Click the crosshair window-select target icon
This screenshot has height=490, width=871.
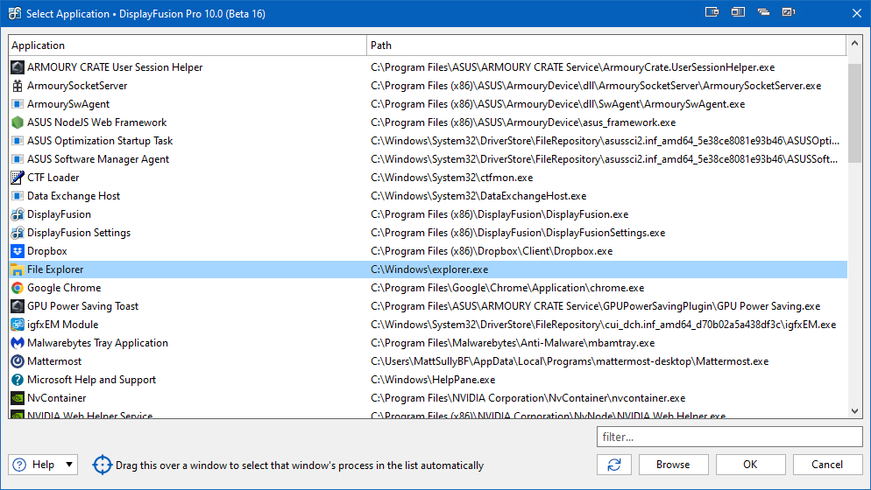103,465
